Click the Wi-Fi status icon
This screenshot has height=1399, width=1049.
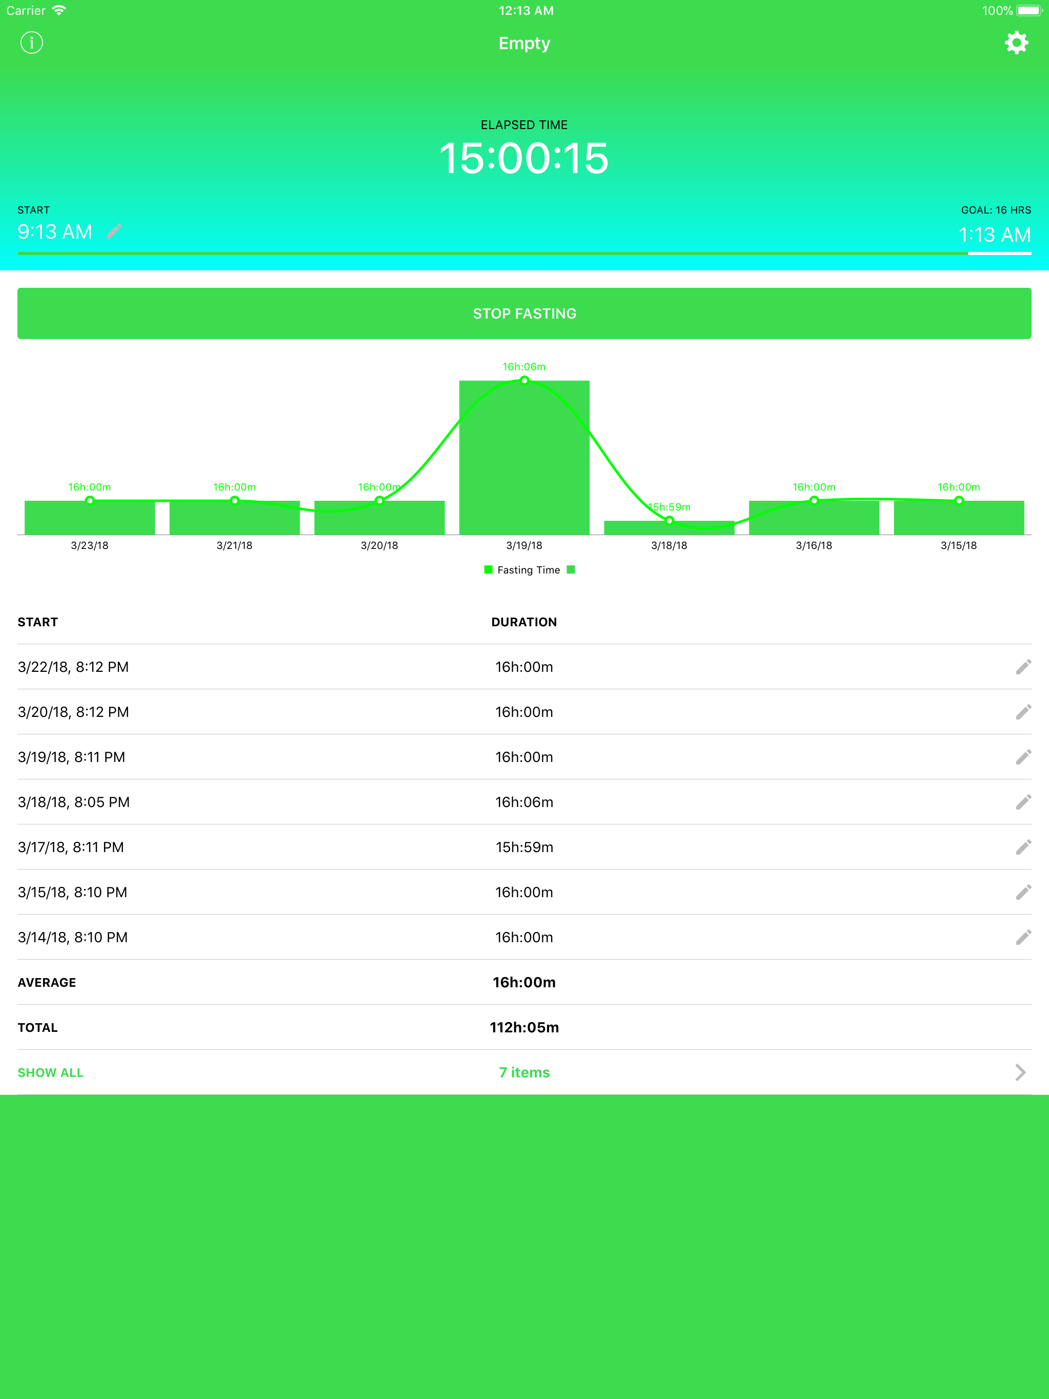[59, 10]
